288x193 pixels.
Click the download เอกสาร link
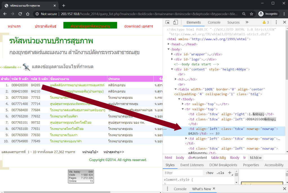tap(139, 26)
